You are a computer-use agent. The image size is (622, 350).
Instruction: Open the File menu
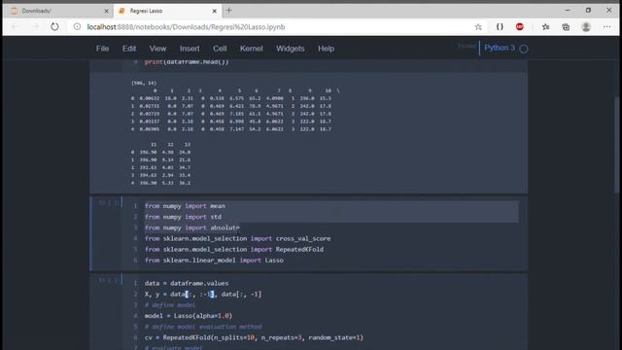point(102,49)
